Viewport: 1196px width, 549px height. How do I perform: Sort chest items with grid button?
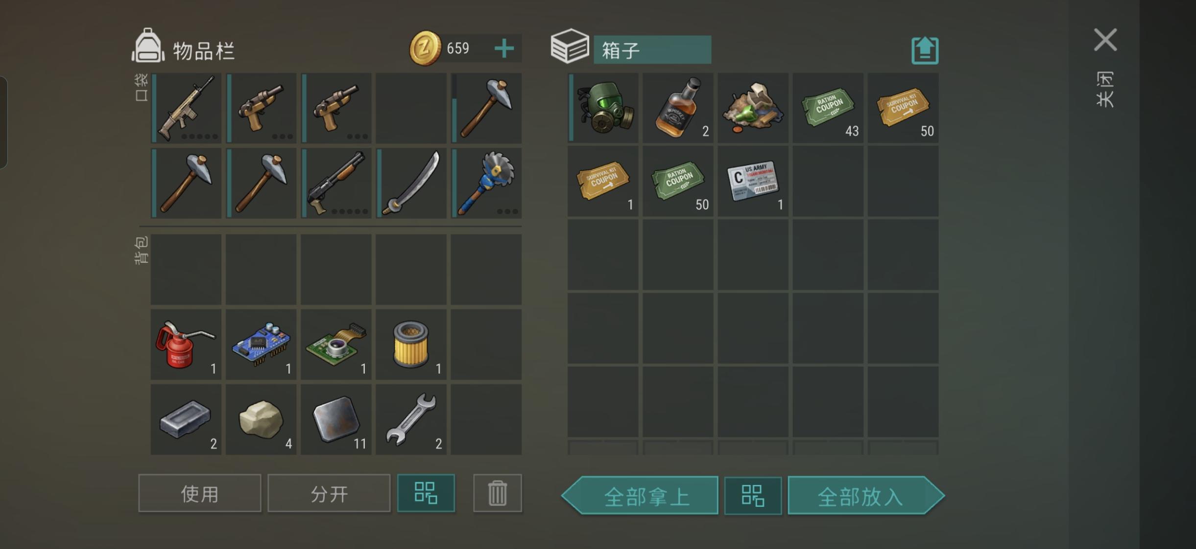point(753,496)
